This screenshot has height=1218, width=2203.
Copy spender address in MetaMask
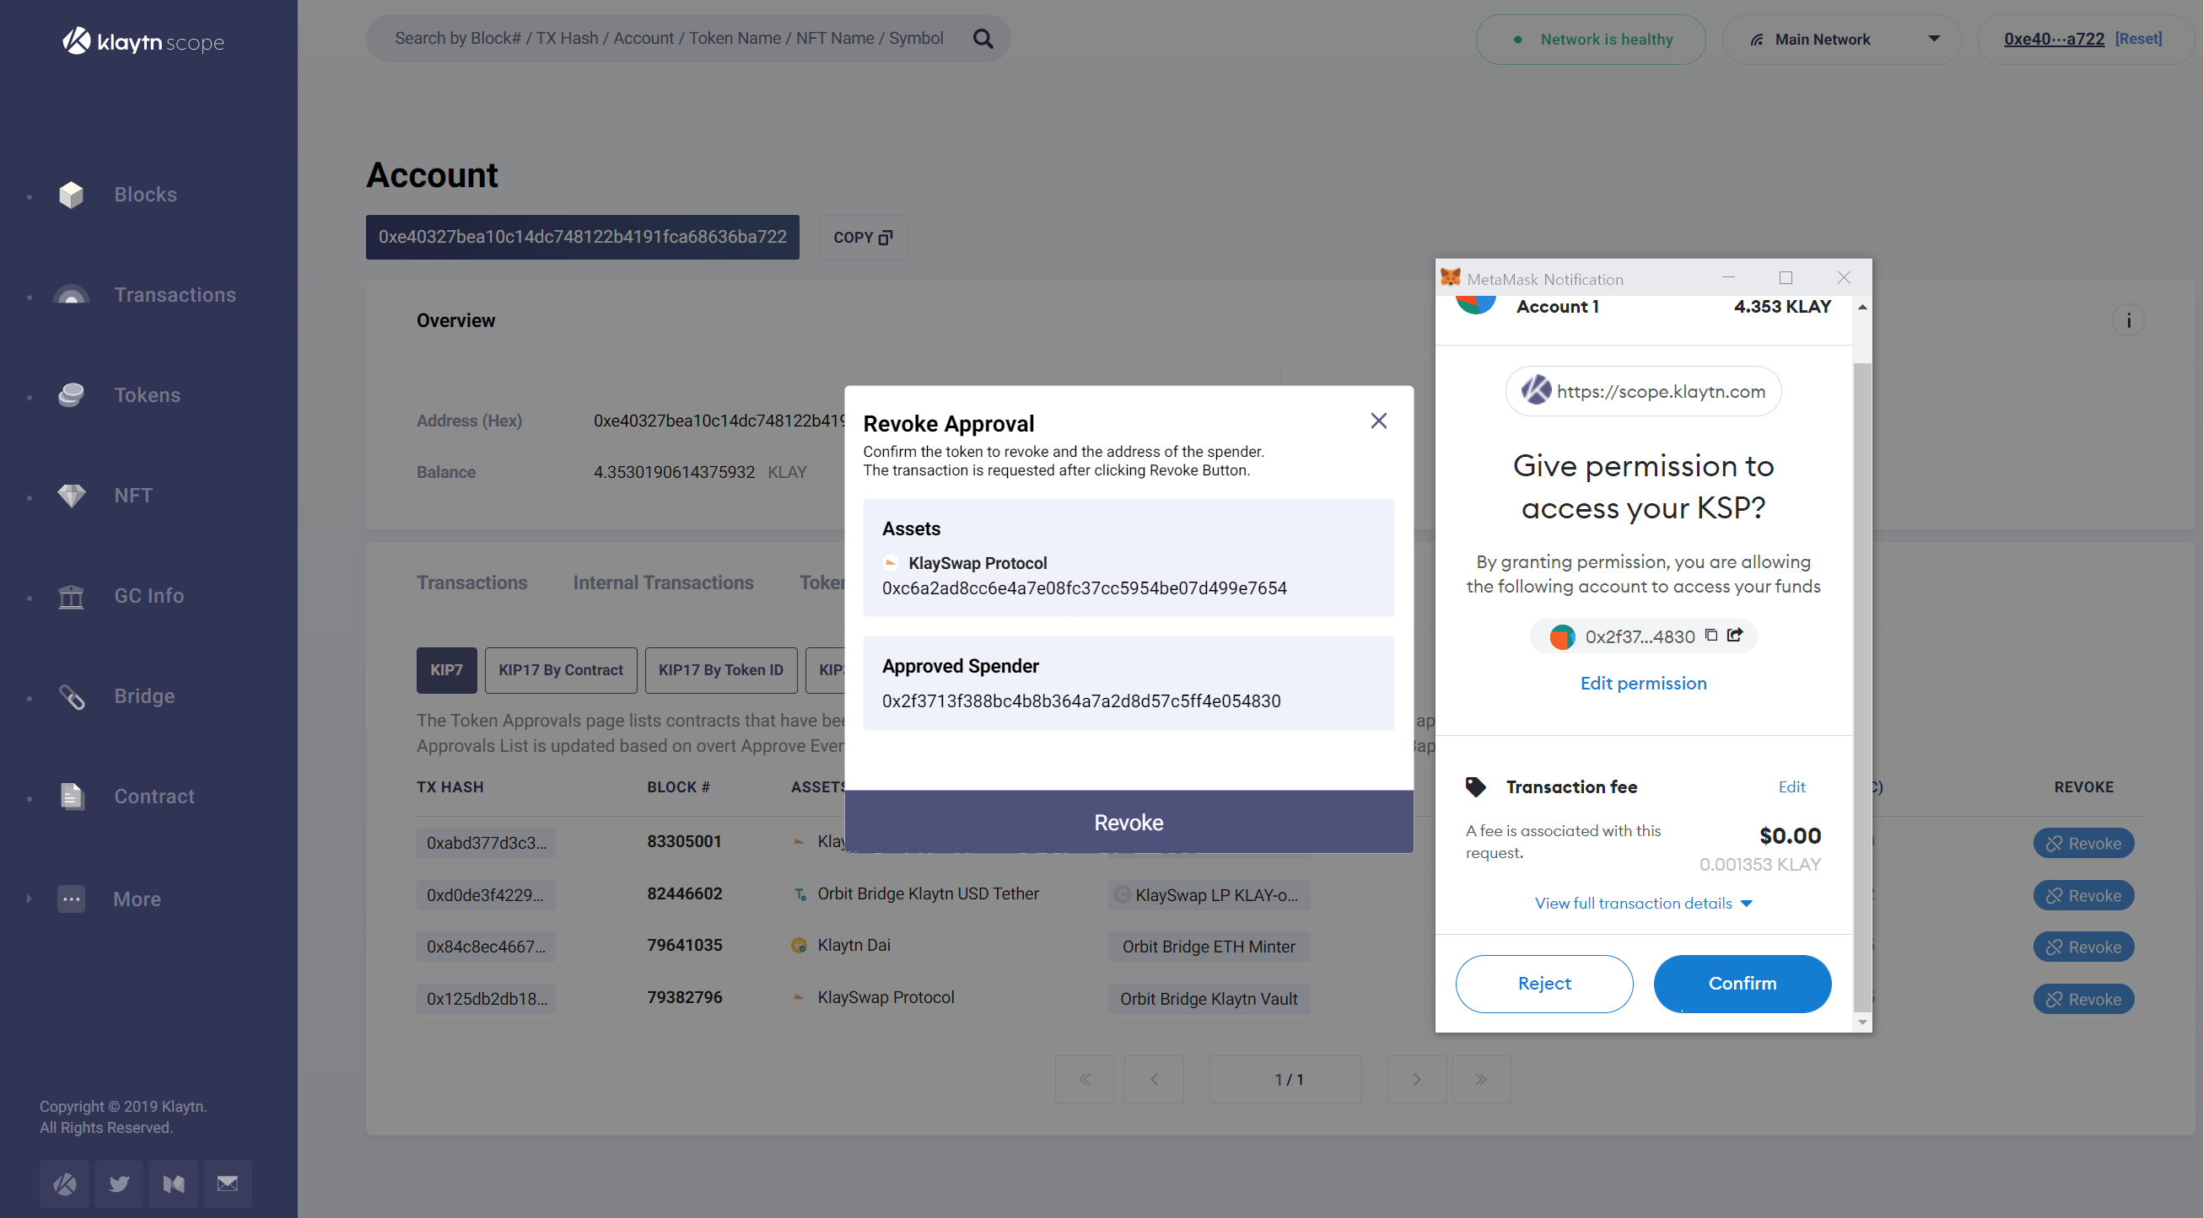coord(1710,635)
